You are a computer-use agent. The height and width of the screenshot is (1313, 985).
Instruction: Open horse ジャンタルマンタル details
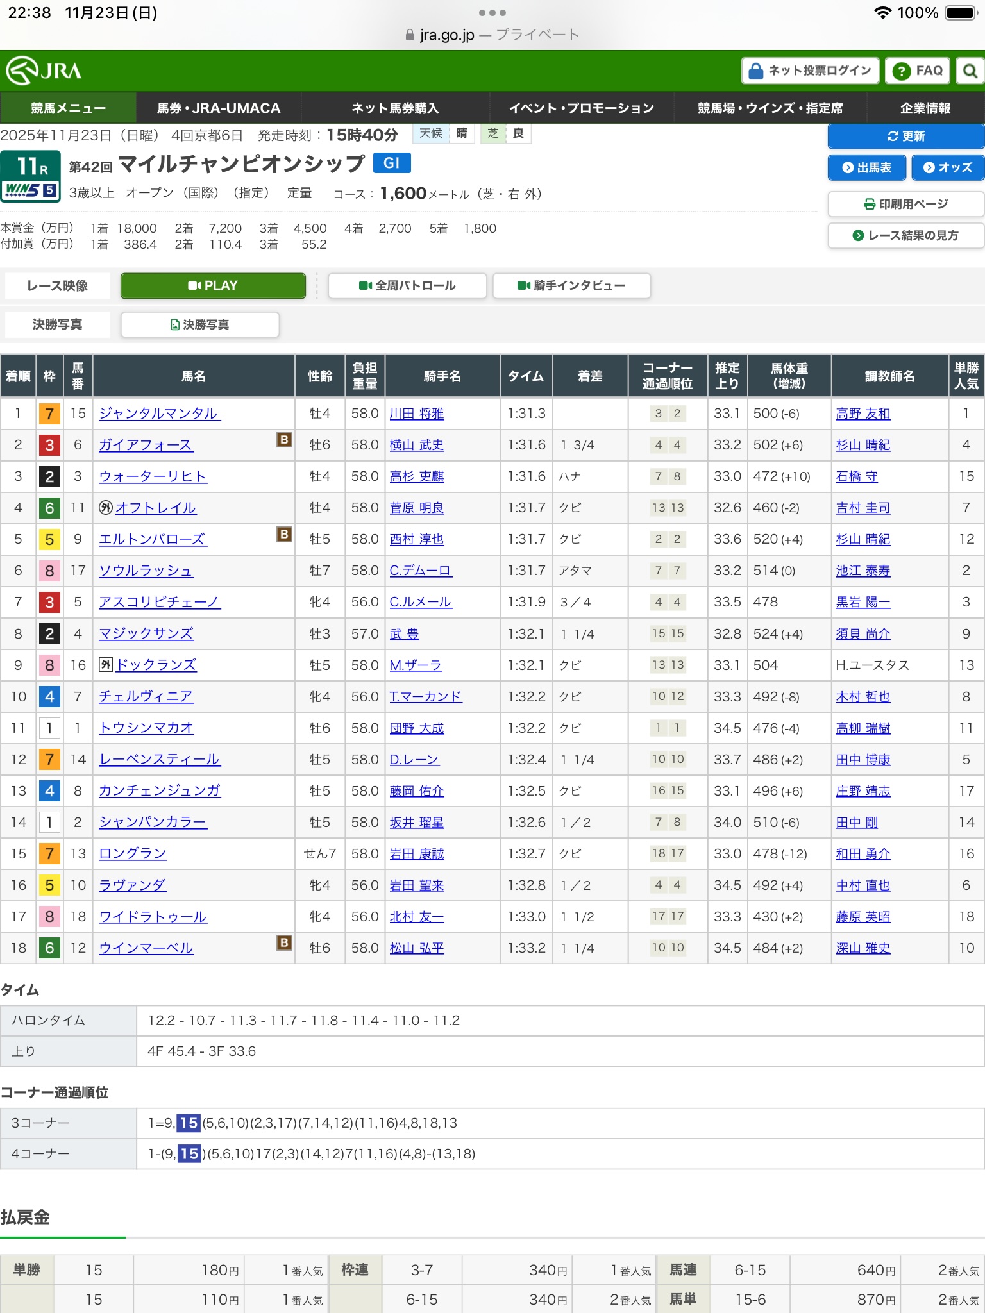tap(159, 414)
